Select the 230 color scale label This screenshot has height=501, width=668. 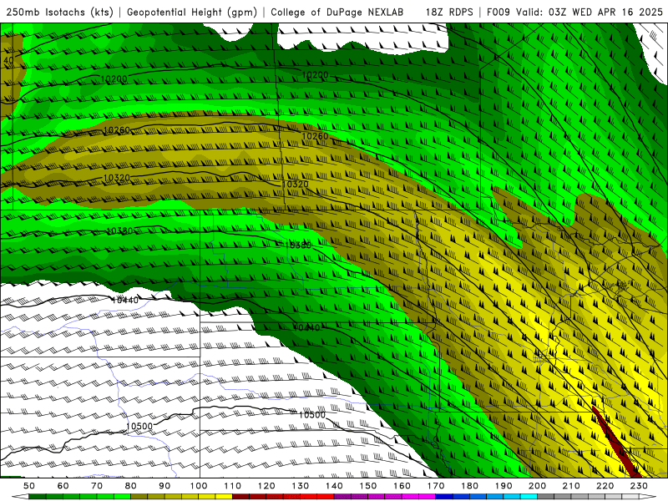click(x=639, y=486)
